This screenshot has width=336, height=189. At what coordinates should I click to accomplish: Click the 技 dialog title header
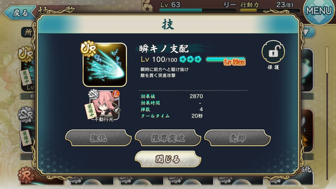[x=168, y=24]
